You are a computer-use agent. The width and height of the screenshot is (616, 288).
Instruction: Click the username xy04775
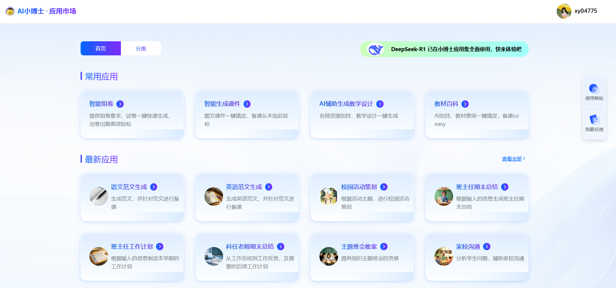[x=586, y=11]
